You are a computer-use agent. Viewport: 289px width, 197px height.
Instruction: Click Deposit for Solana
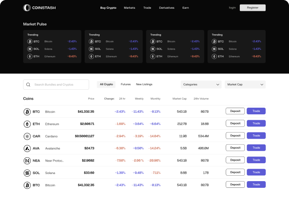[235, 172]
